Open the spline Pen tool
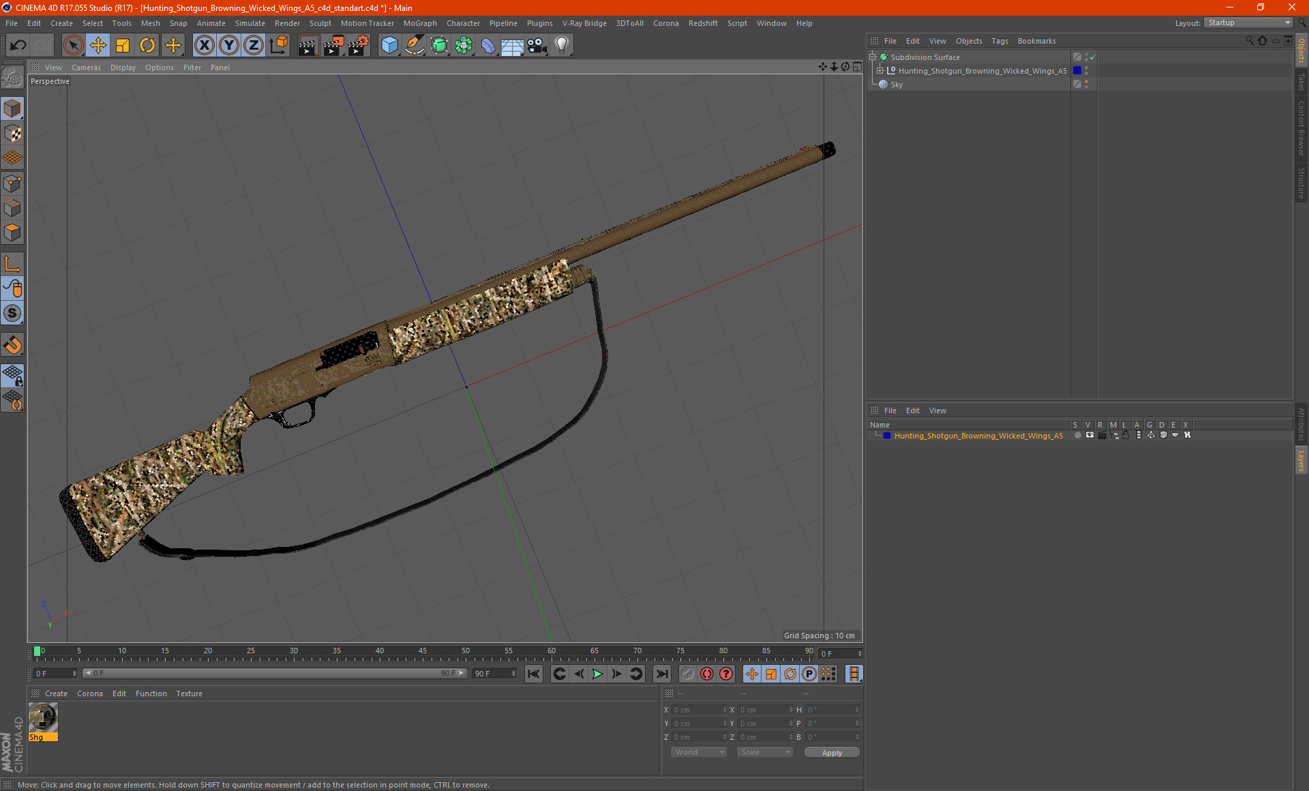Viewport: 1309px width, 791px height. pos(415,46)
